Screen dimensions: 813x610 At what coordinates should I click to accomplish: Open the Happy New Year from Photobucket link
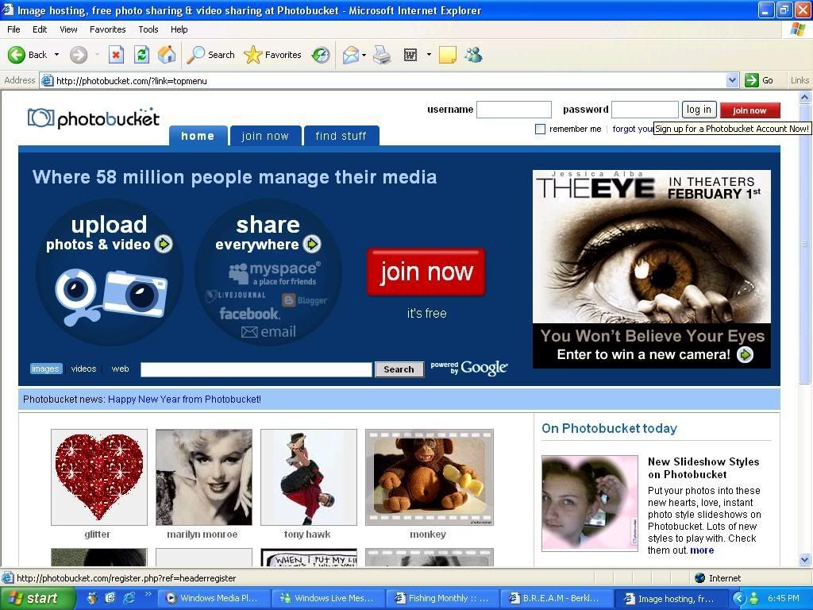tap(184, 400)
